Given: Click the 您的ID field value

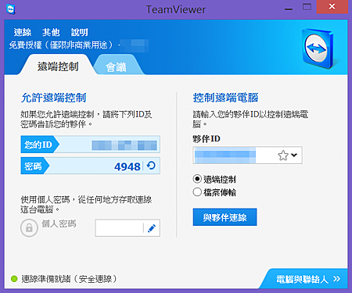Looking at the screenshot, I should 124,145.
